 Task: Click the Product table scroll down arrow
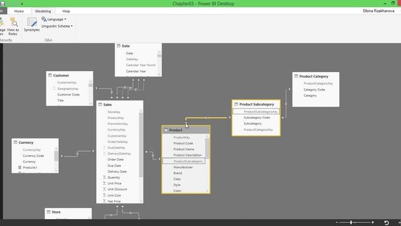click(207, 191)
